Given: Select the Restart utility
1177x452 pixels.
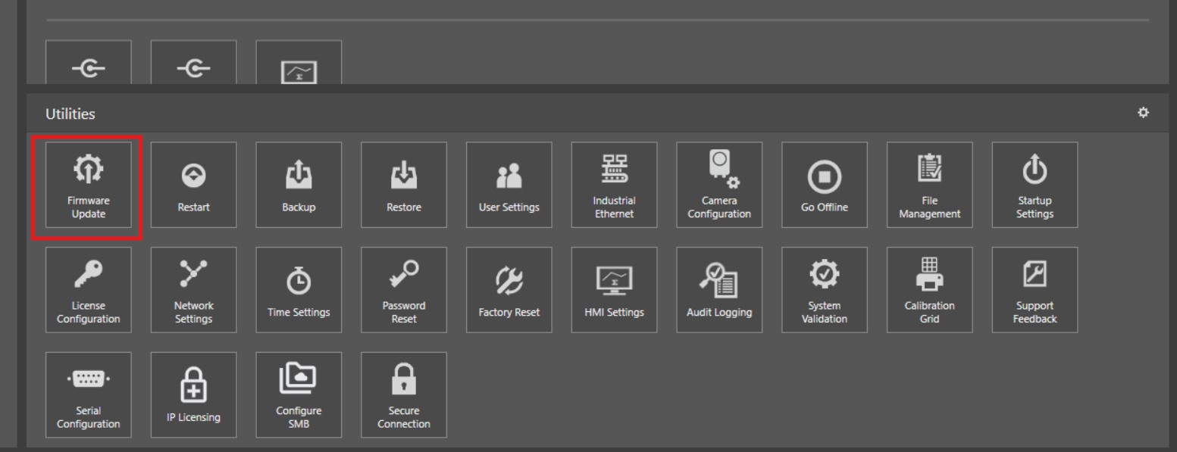Looking at the screenshot, I should point(193,185).
